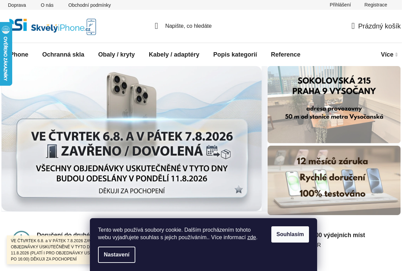The width and height of the screenshot is (407, 271).
Task: Click the Přihlášení login link
Action: point(340,5)
